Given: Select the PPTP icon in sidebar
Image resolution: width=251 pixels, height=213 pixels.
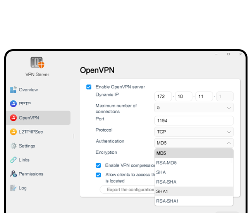Looking at the screenshot, I should pyautogui.click(x=14, y=104).
